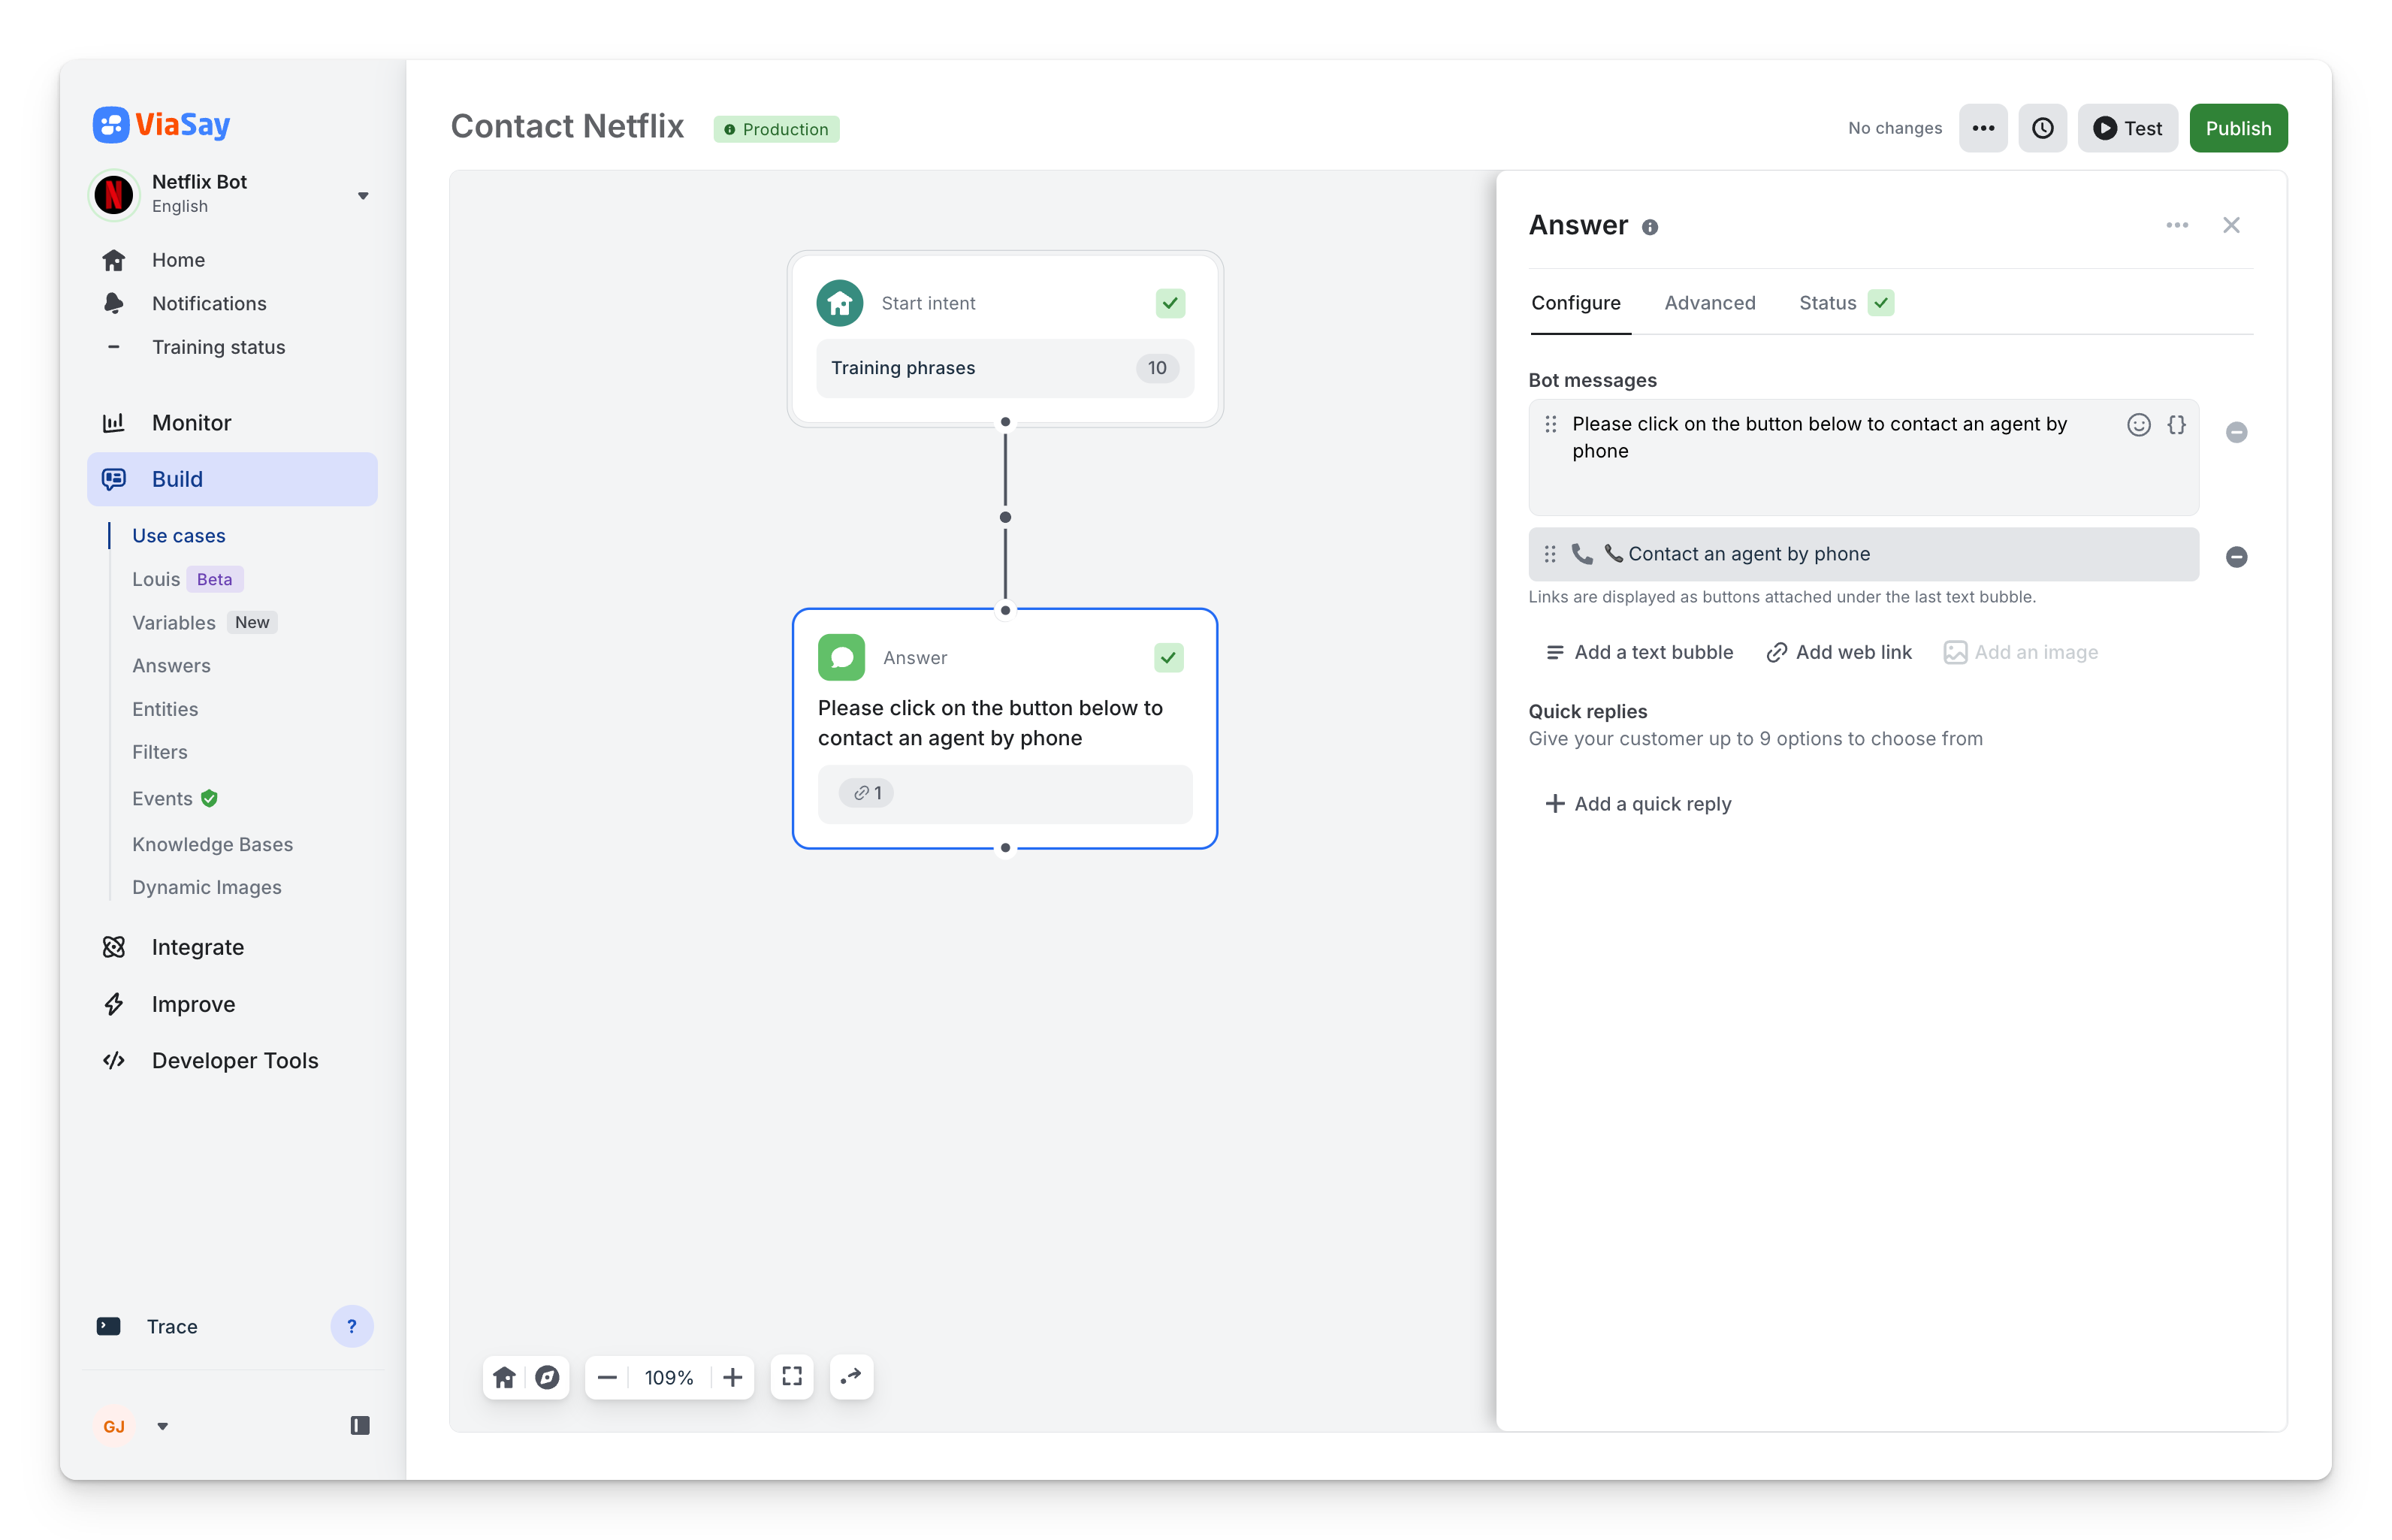Click the canvas compass navigation icon
The width and height of the screenshot is (2392, 1540).
[547, 1378]
